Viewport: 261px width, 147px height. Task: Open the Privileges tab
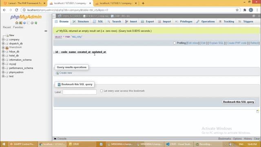point(184,22)
